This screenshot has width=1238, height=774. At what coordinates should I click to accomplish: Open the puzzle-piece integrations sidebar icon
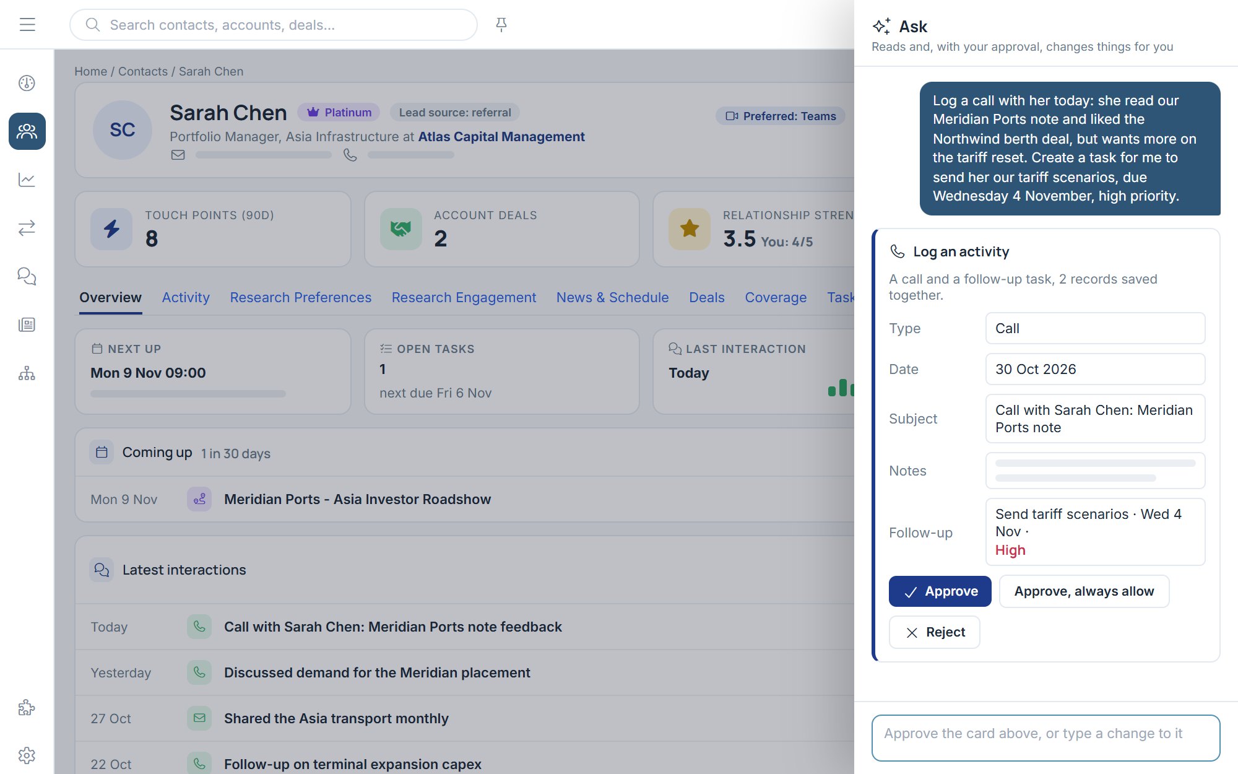(x=27, y=707)
